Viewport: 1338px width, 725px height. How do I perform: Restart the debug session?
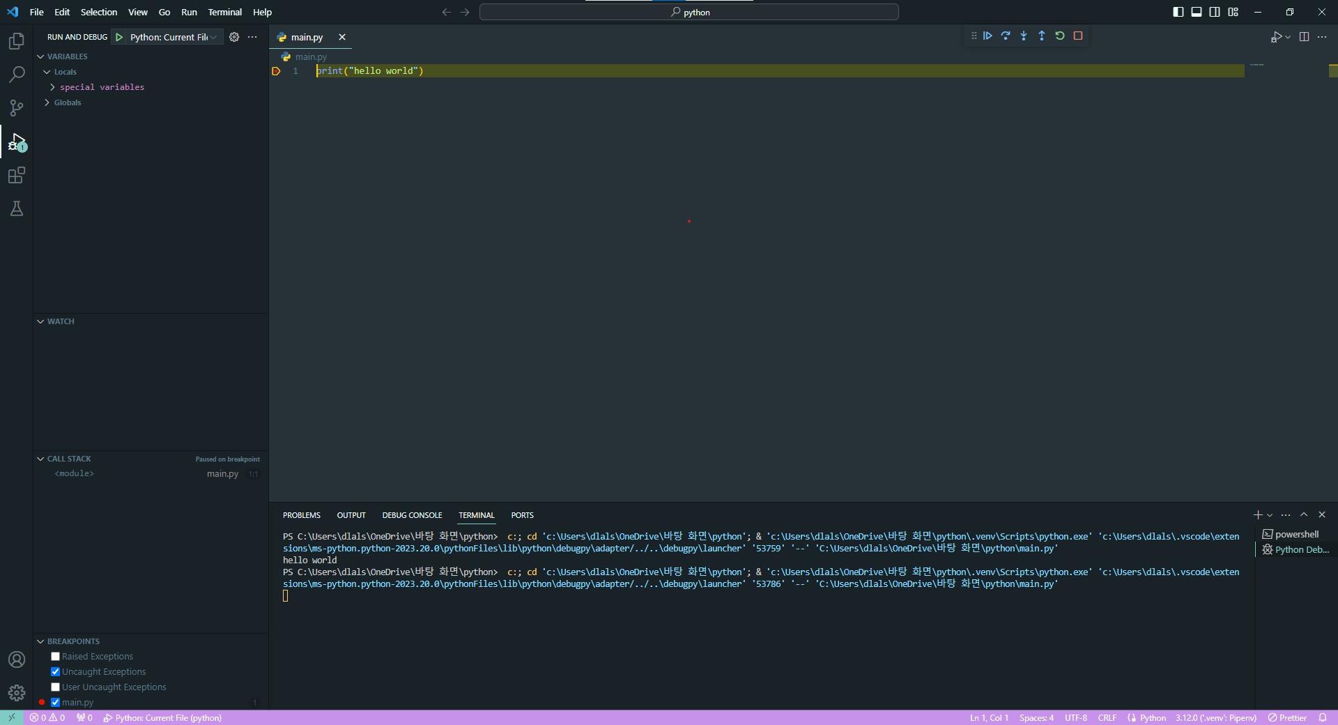(1060, 36)
